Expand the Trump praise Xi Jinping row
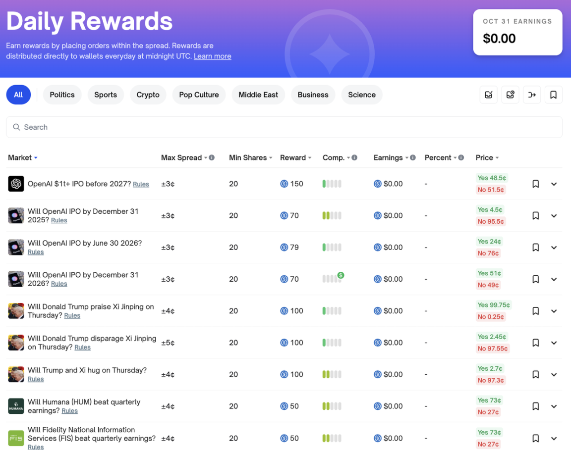The height and width of the screenshot is (450, 571). click(554, 311)
